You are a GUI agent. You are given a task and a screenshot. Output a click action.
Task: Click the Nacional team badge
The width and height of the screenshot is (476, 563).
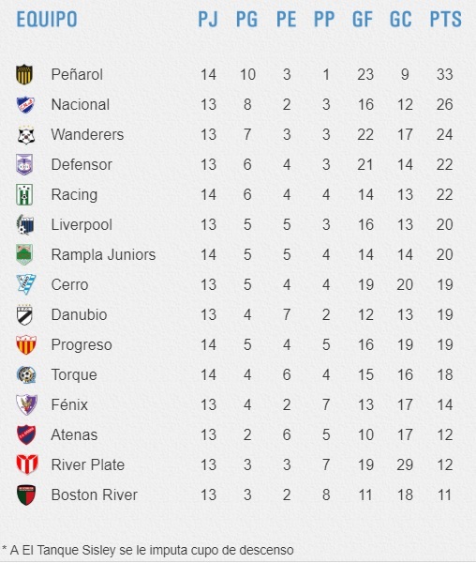25,104
